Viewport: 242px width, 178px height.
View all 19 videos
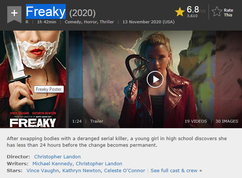point(196,121)
